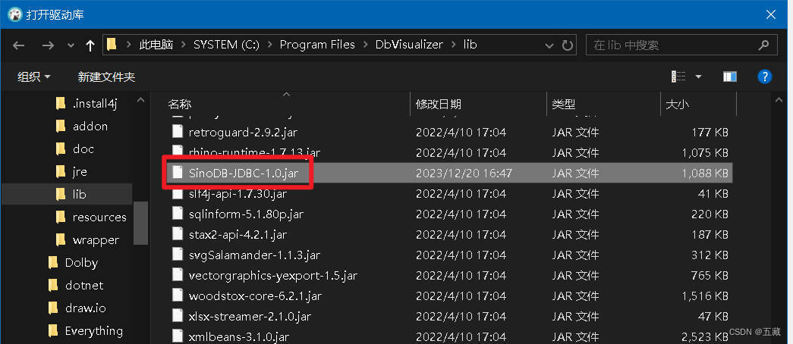
Task: Click 此电脑 in the address path
Action: click(x=156, y=45)
